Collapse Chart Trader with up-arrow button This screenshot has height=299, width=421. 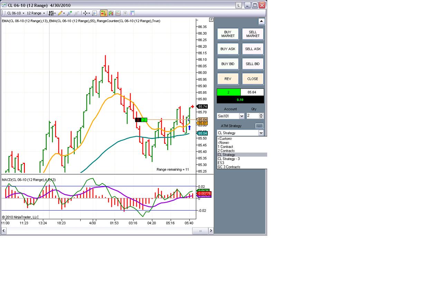262,21
